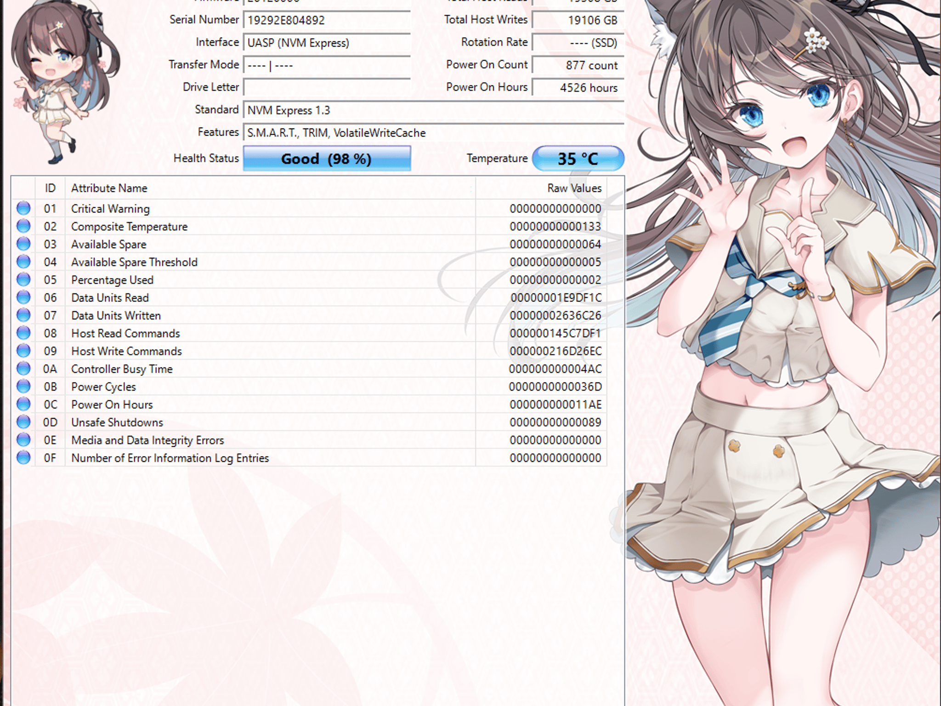This screenshot has width=941, height=706.
Task: Select the Power On Hours value field
Action: (x=578, y=87)
